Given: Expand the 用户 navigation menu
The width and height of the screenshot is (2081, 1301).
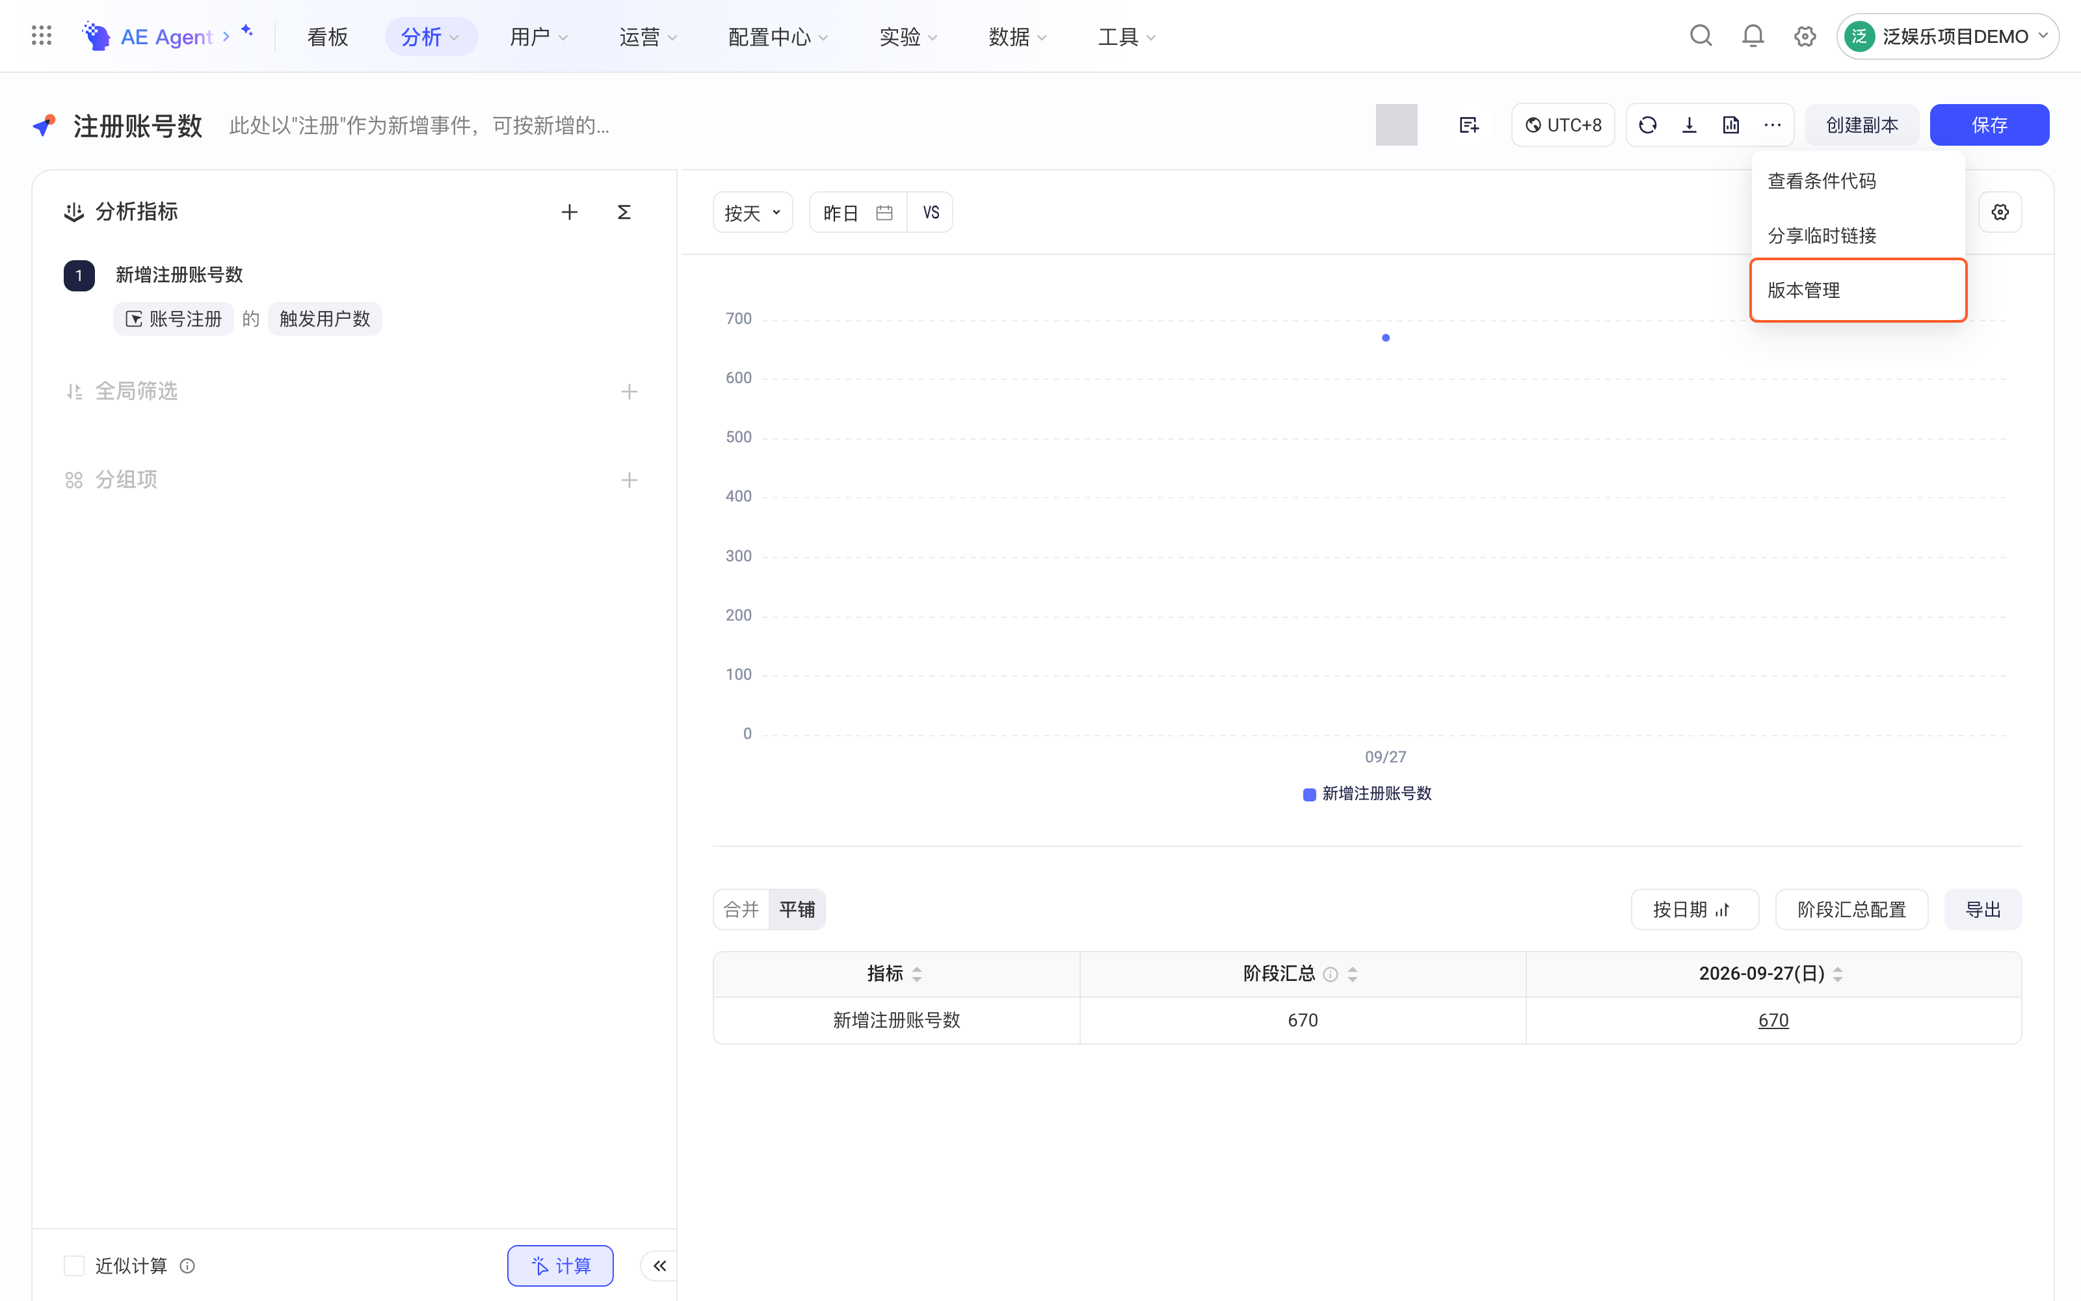Looking at the screenshot, I should pos(539,36).
